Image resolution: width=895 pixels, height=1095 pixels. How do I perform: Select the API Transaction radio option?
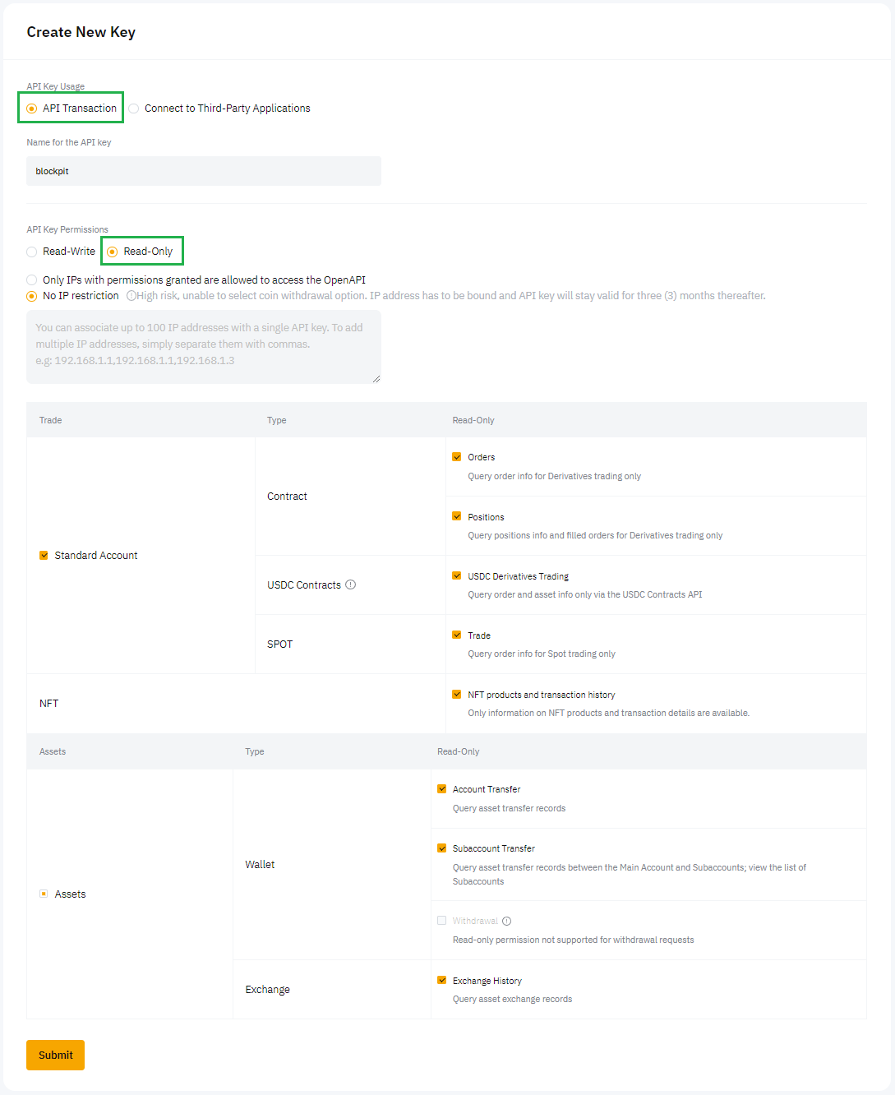[32, 109]
